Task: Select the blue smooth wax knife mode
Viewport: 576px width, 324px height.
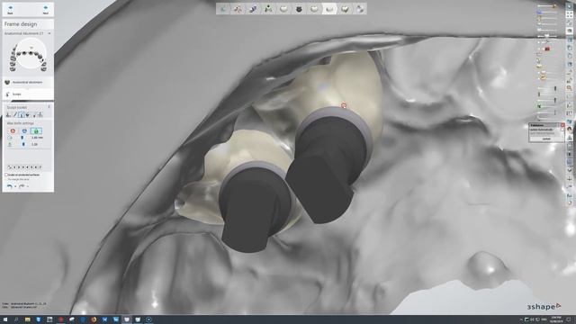Action: click(24, 130)
